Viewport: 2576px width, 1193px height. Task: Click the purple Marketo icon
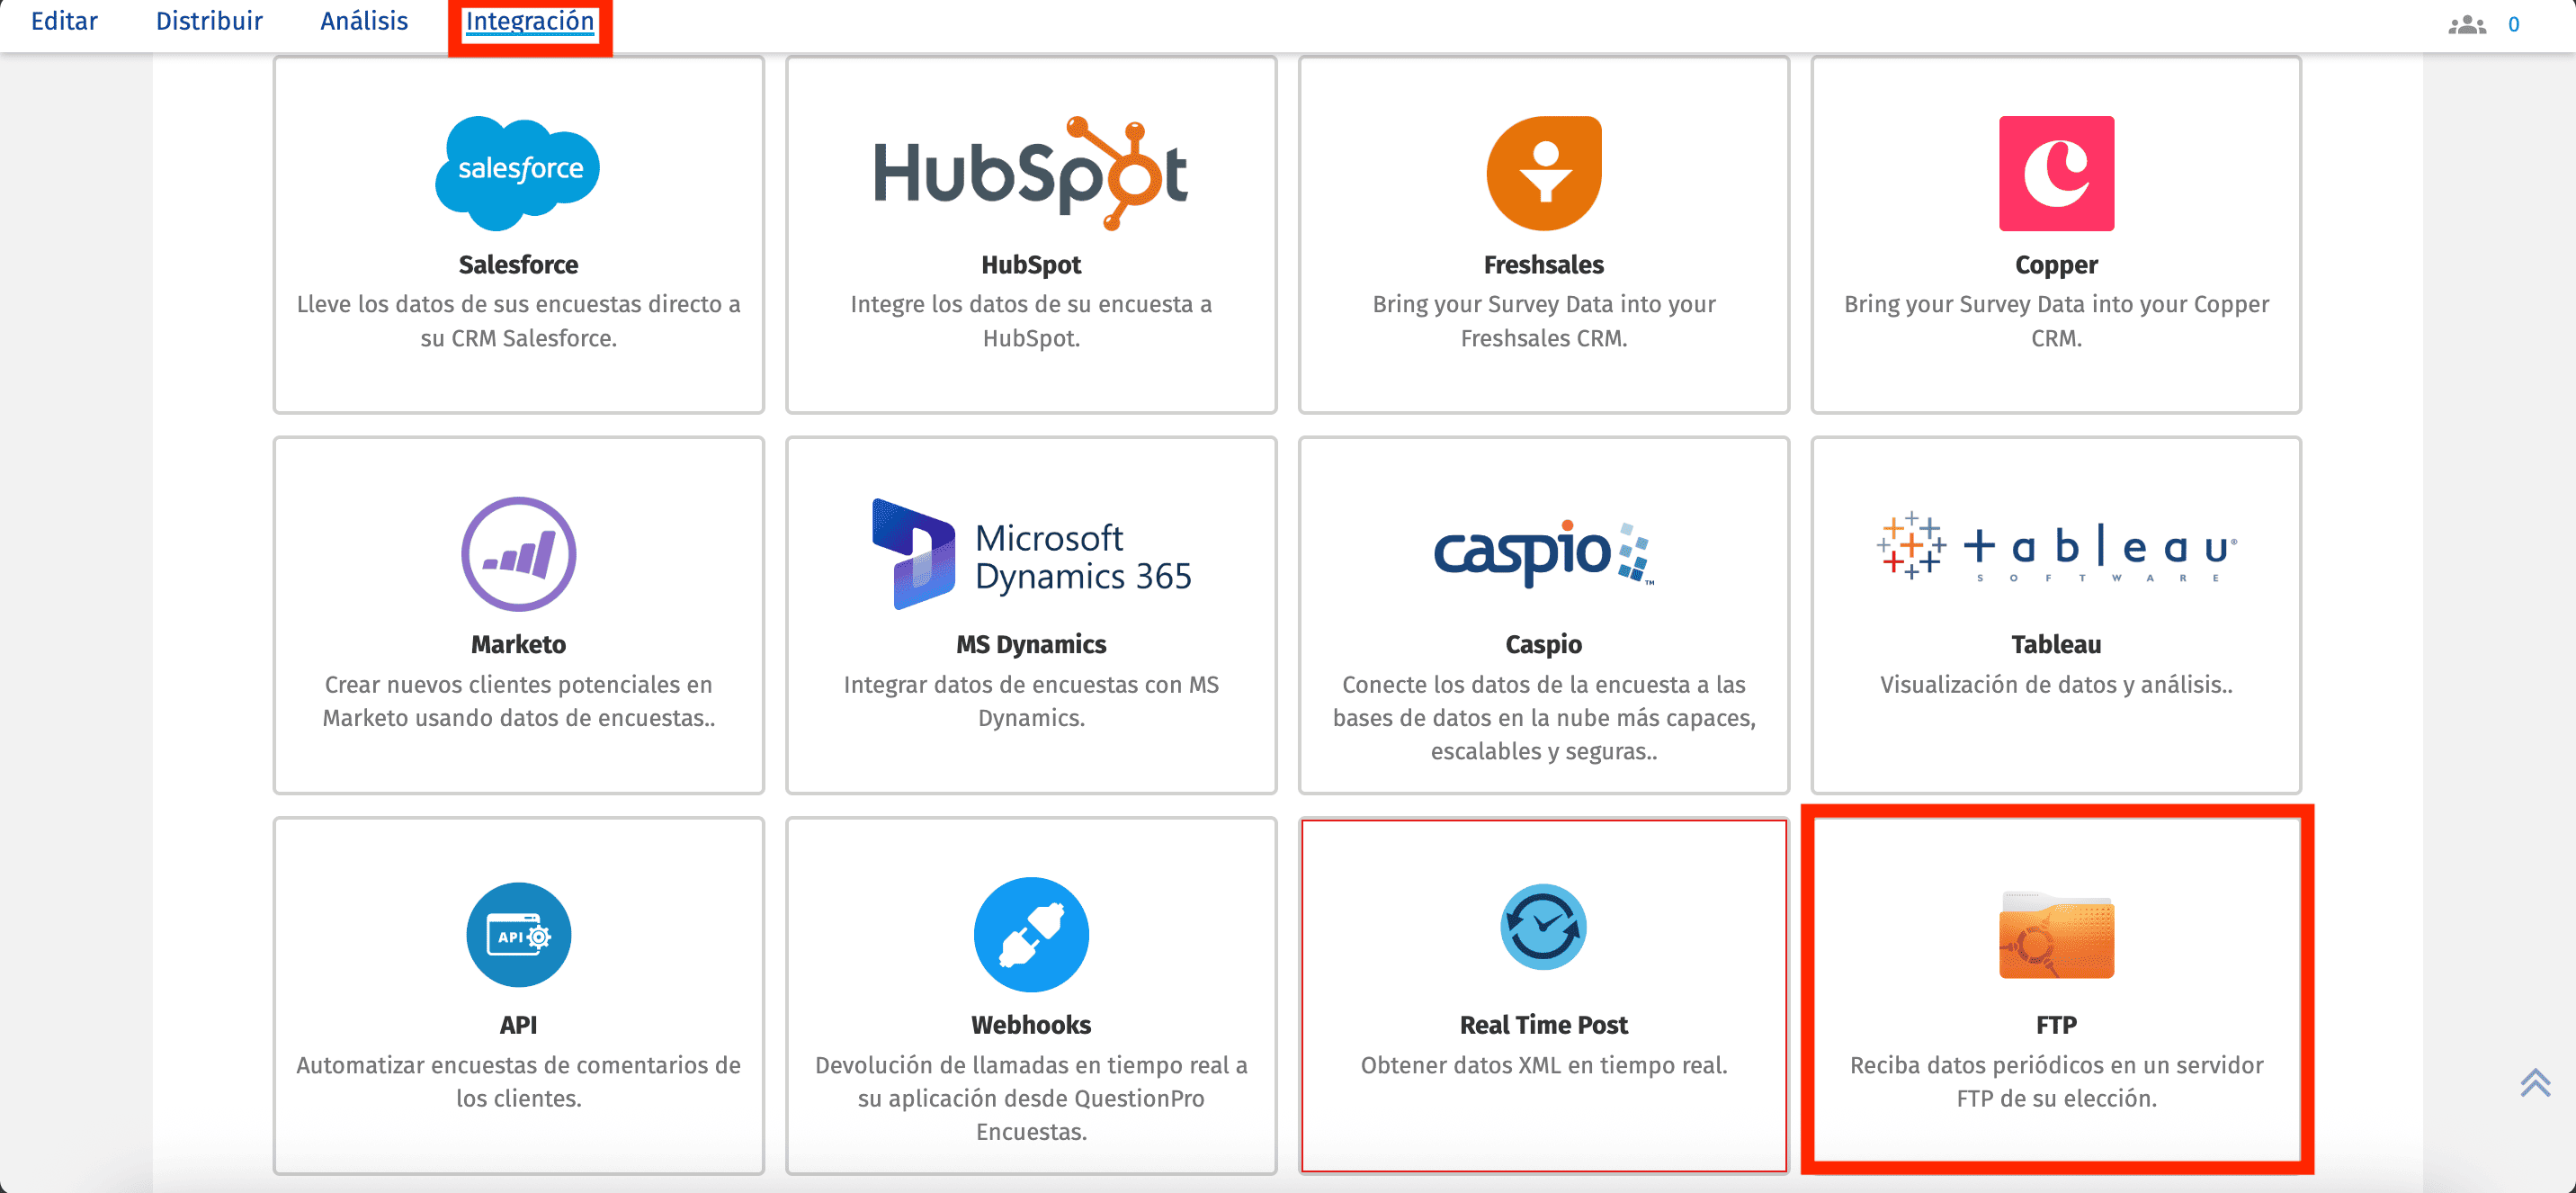coord(518,553)
